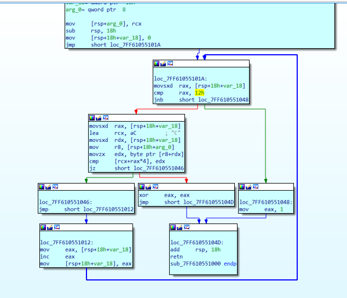The width and height of the screenshot is (347, 298).
Task: Click 'mov eax, 1' instruction
Action: [262, 209]
